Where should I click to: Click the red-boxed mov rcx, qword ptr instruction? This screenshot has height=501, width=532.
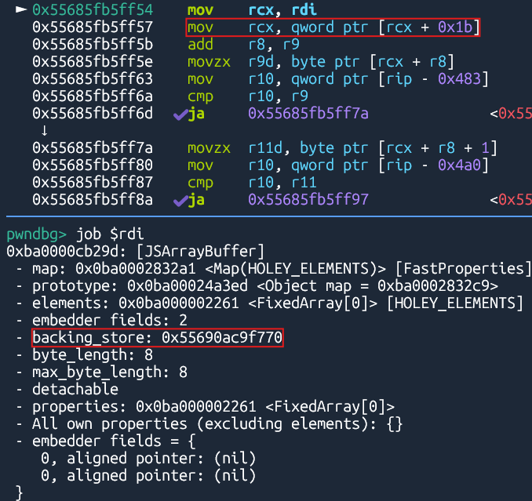pyautogui.click(x=333, y=27)
